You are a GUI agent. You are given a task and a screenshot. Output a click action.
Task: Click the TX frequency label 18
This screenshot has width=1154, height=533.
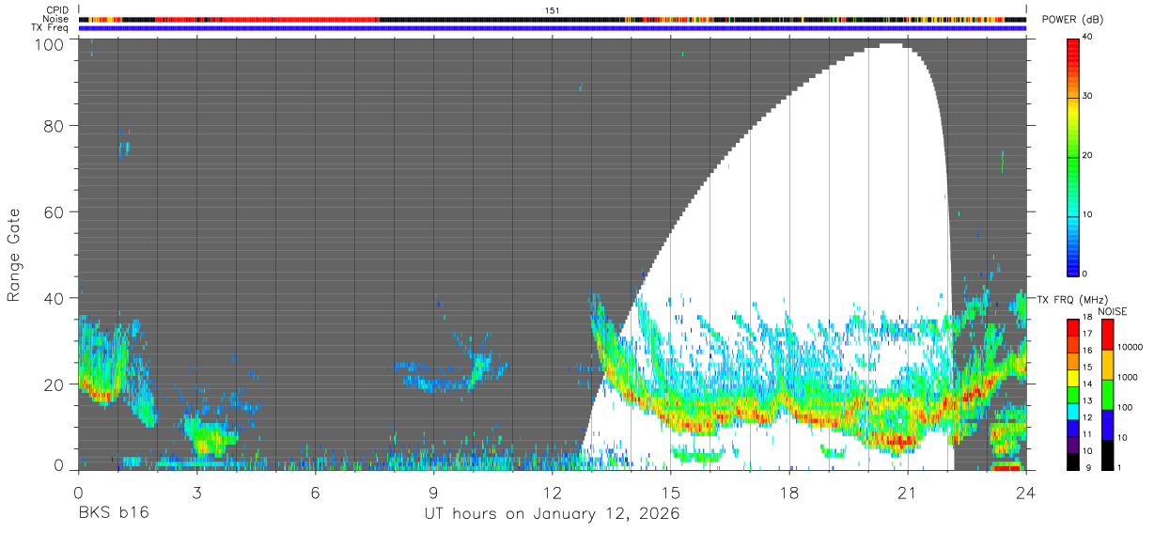coord(1089,319)
